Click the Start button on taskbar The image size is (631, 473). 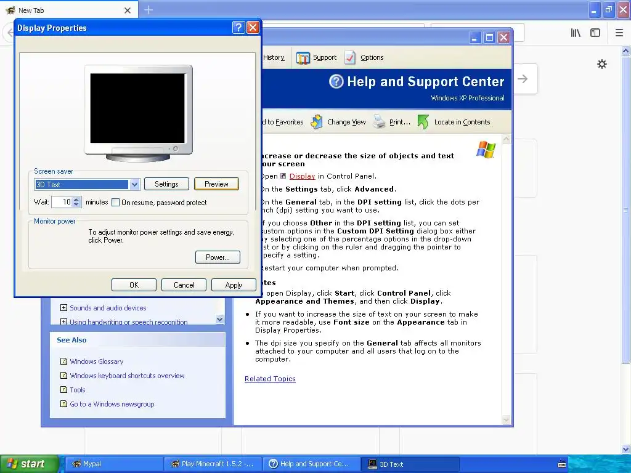coord(30,464)
